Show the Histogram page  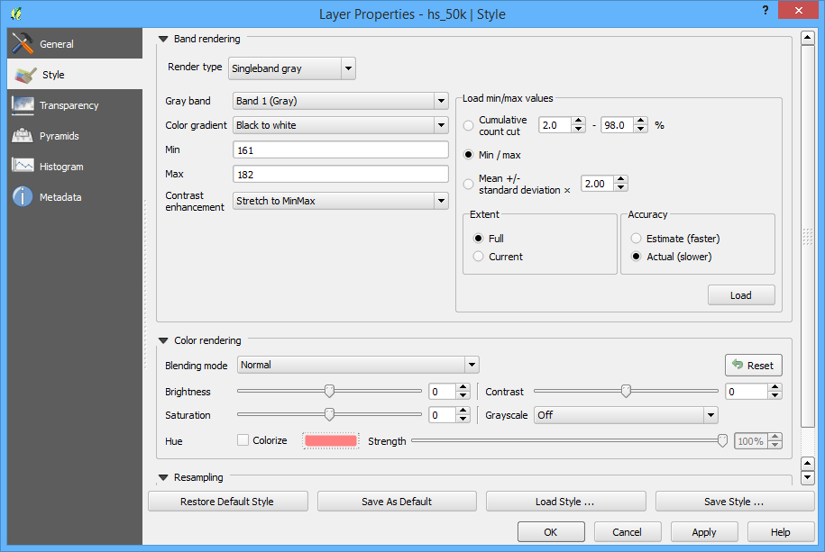click(x=75, y=166)
